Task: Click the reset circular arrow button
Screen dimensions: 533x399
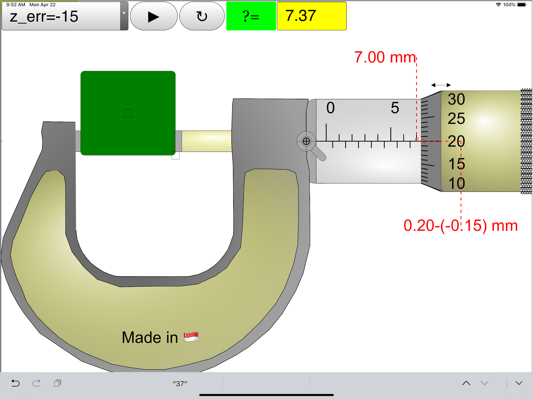Action: pos(202,16)
